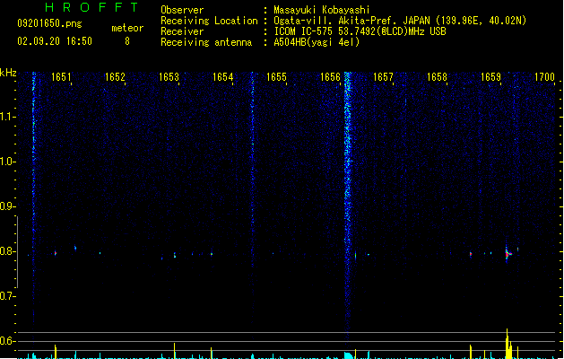Click the ICOM IC-575 receiver text
The image size is (564, 359).
click(360, 31)
